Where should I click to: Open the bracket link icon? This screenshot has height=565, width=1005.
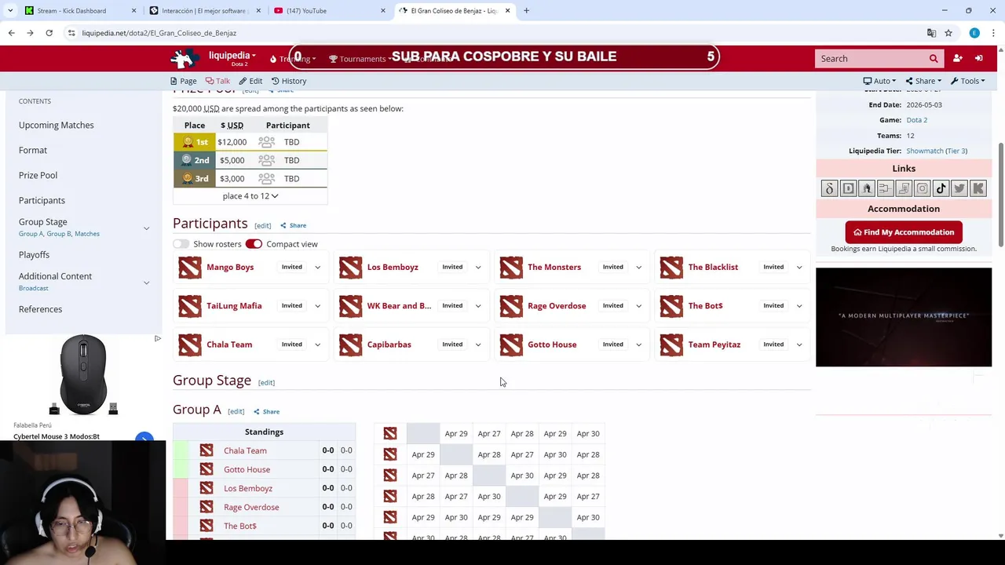(x=885, y=188)
